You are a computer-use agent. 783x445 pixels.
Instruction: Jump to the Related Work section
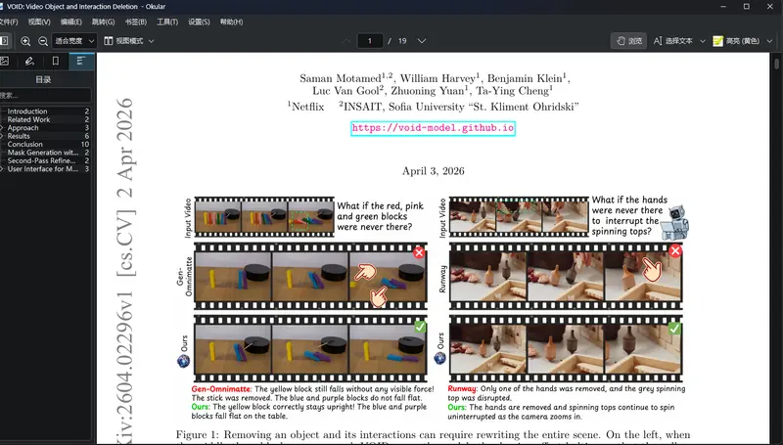coord(28,119)
